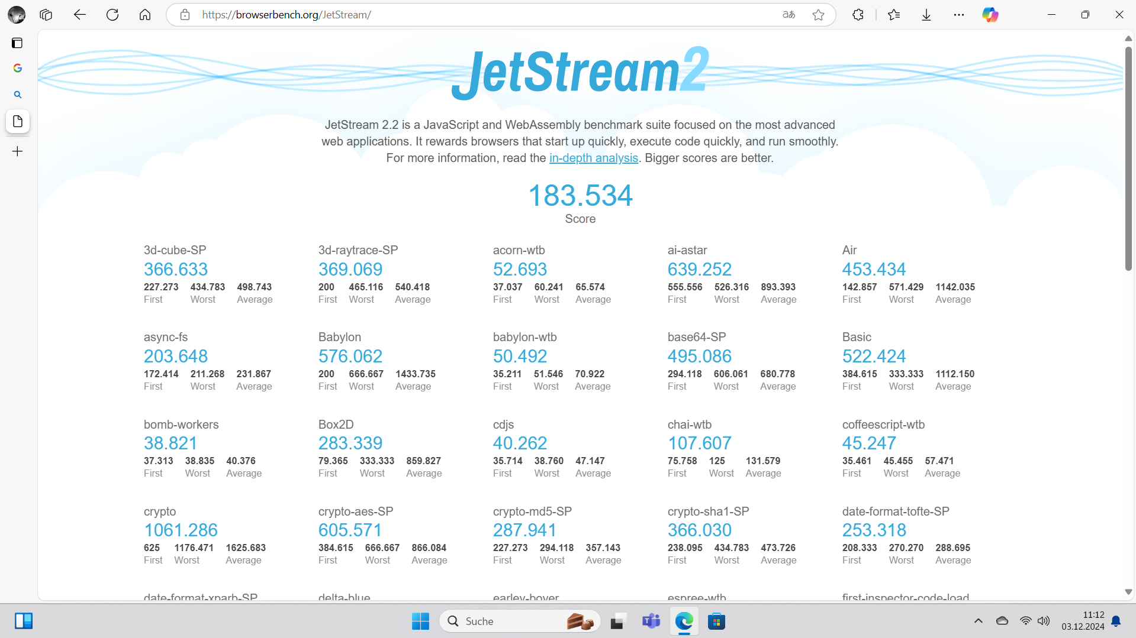Select the Air score 453.434

pos(874,270)
